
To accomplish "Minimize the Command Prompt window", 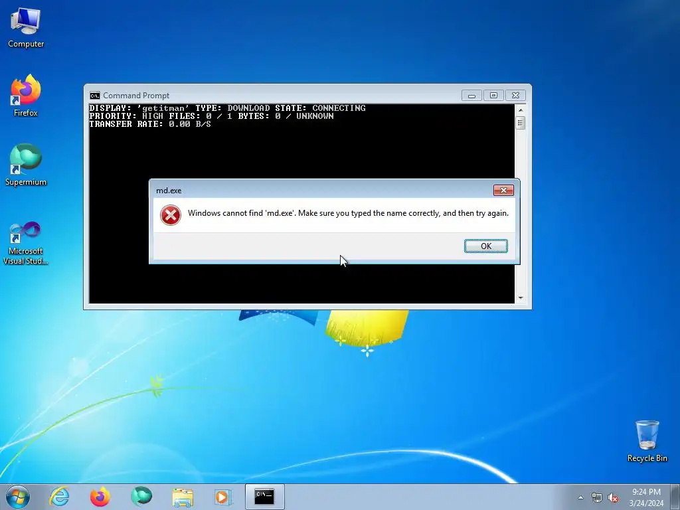I will (471, 96).
